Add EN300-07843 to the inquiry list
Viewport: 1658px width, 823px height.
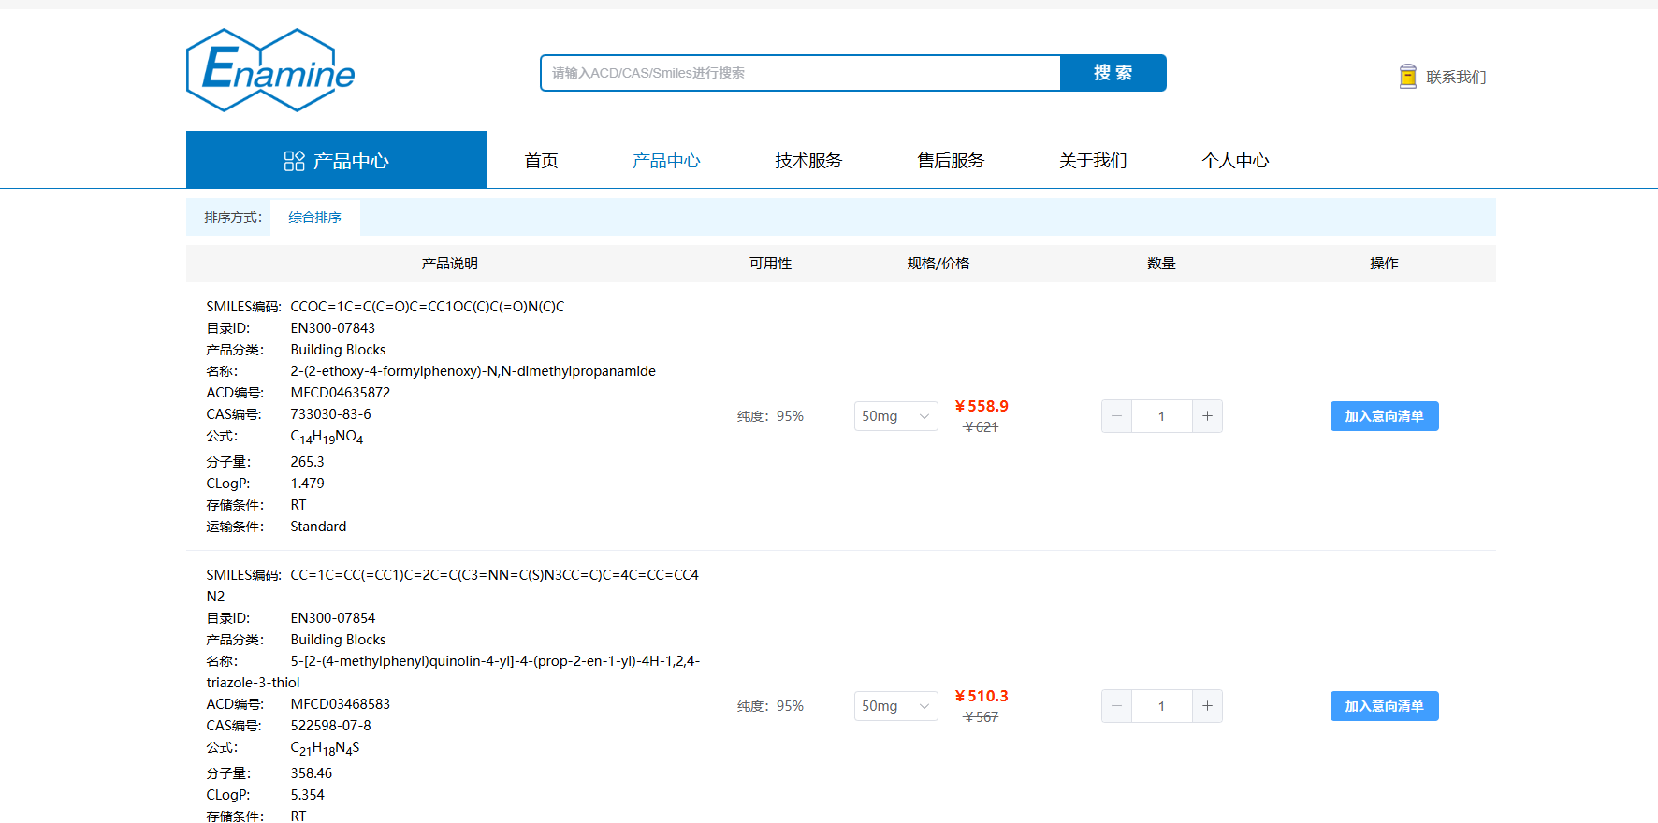[x=1384, y=416]
